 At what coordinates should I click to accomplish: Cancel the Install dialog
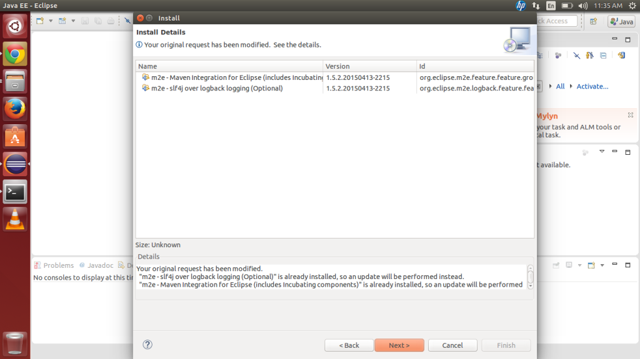coord(452,345)
